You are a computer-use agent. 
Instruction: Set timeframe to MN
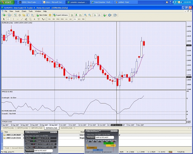tap(83, 19)
